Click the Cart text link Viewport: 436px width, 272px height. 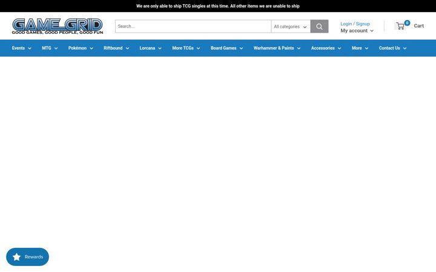(x=419, y=26)
